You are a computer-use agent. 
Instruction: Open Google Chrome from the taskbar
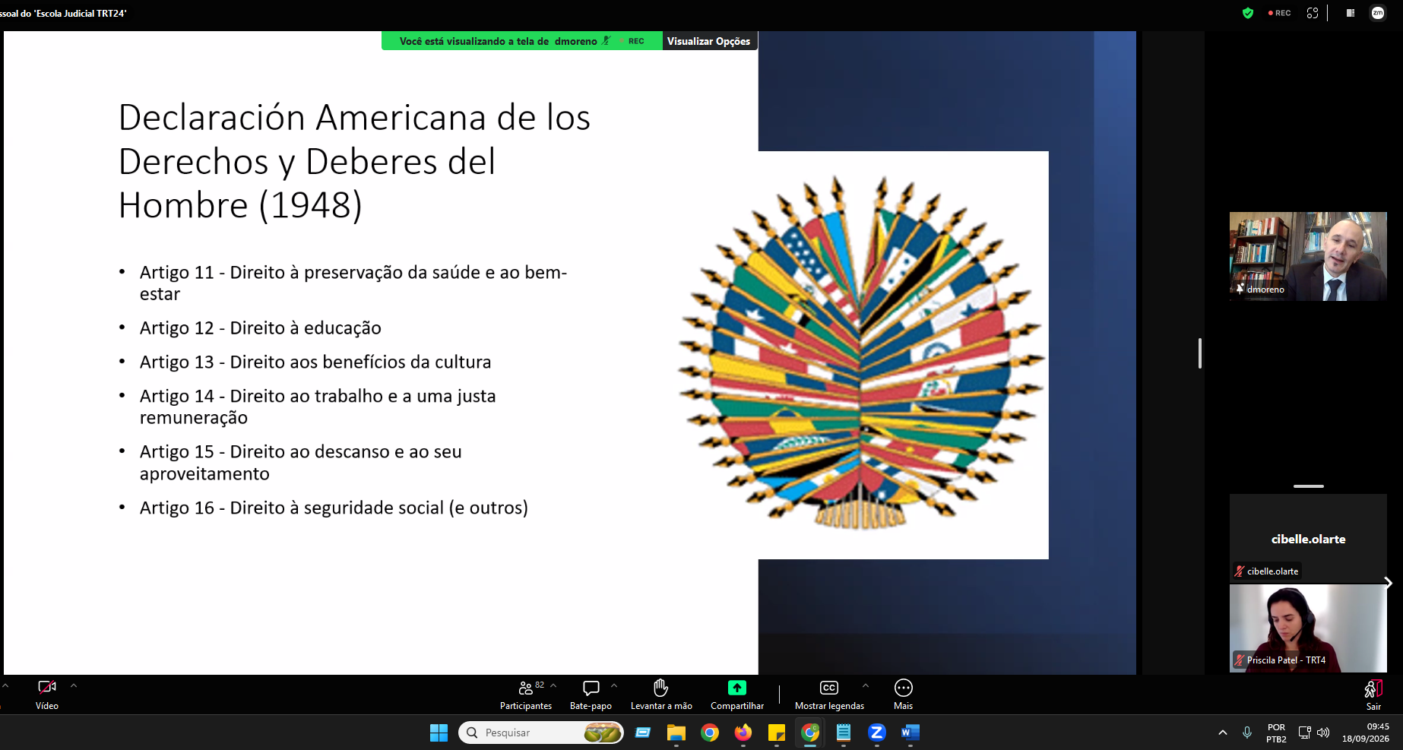(x=710, y=733)
